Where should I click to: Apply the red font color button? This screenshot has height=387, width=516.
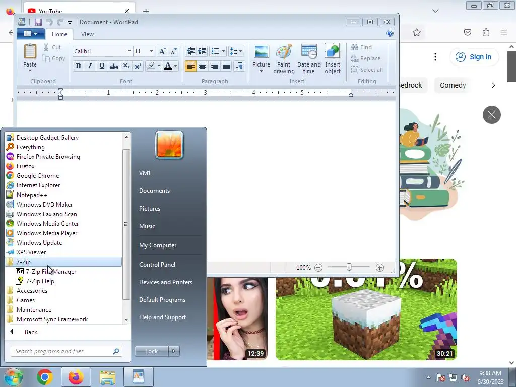point(168,66)
